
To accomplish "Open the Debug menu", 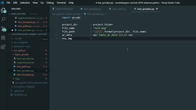I will [x=50, y=3].
